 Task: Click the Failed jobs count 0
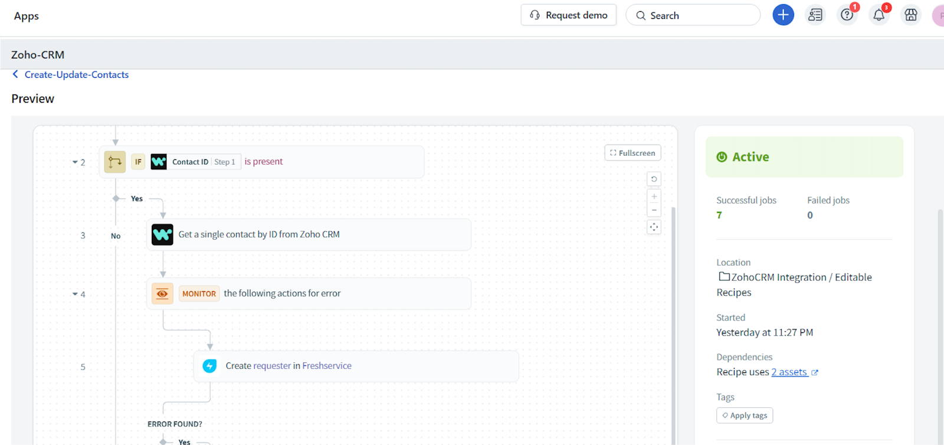(810, 215)
